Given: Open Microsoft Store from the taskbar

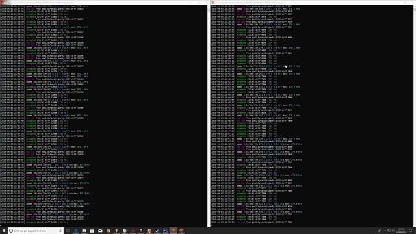Looking at the screenshot, I should (x=92, y=231).
